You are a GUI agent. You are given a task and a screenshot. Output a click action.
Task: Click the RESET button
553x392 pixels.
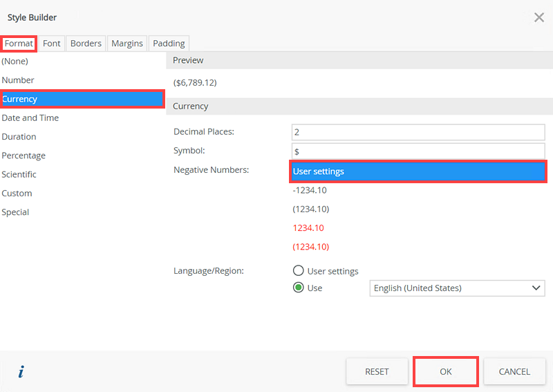(x=377, y=372)
